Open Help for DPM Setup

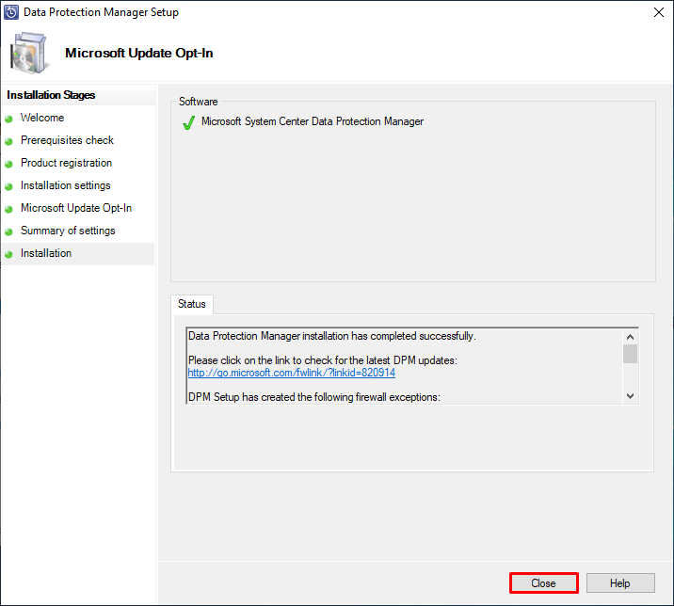pos(620,583)
